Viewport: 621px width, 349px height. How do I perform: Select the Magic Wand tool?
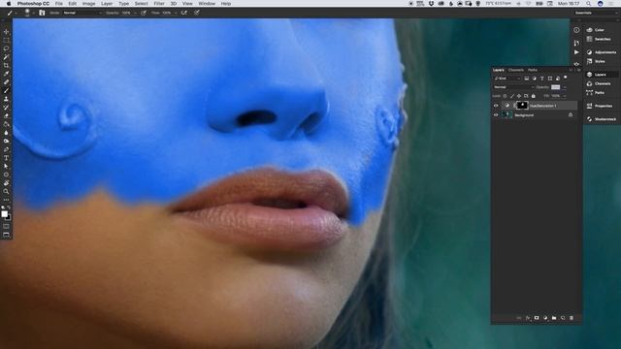6,57
